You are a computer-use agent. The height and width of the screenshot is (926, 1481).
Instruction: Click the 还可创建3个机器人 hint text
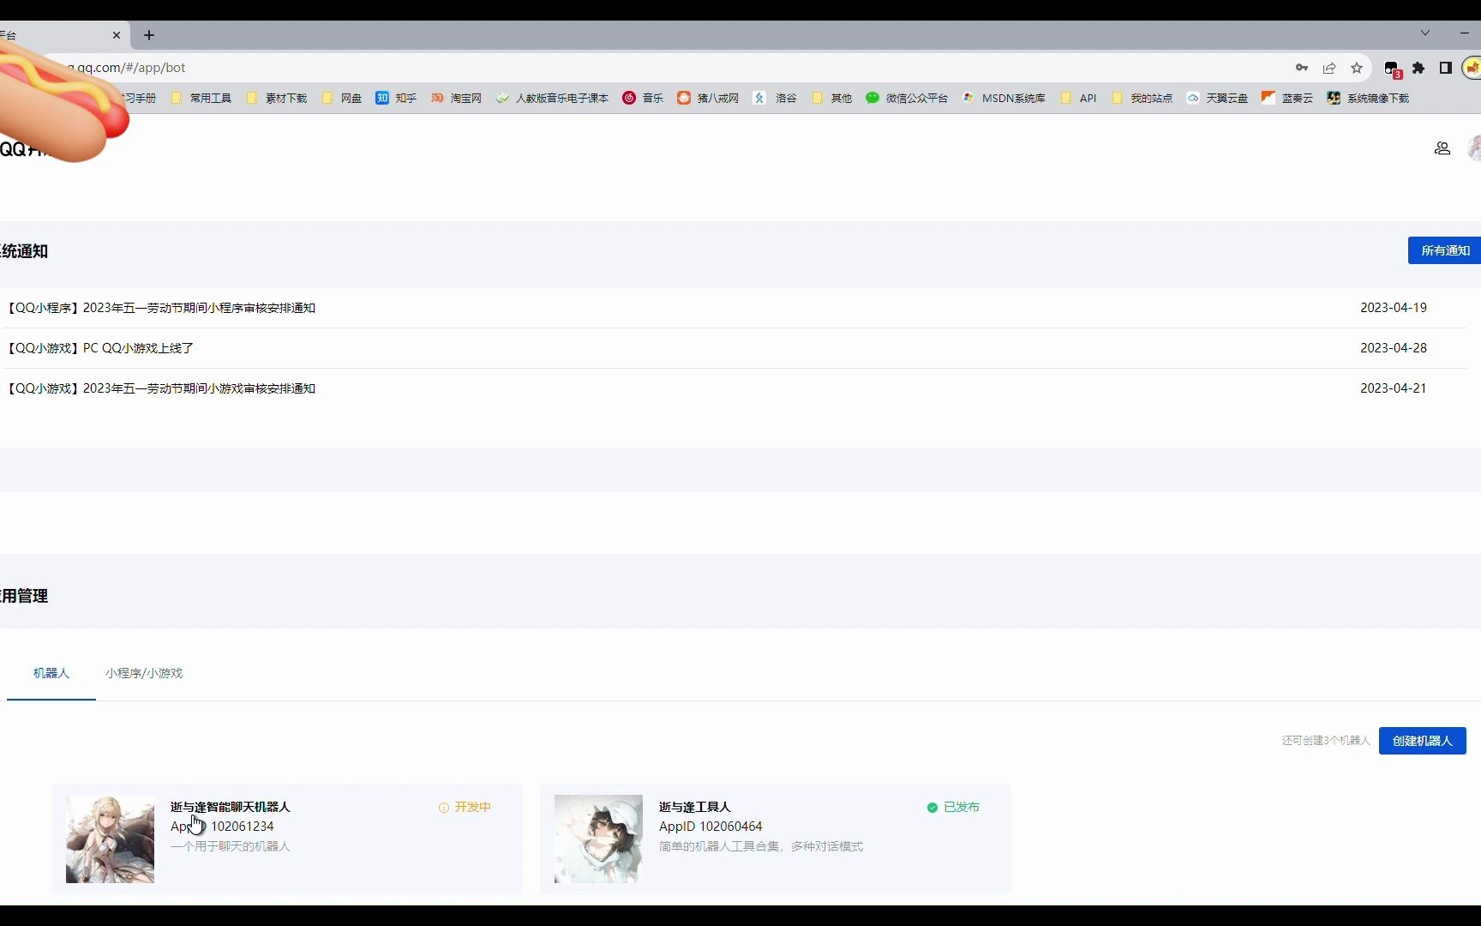point(1326,741)
